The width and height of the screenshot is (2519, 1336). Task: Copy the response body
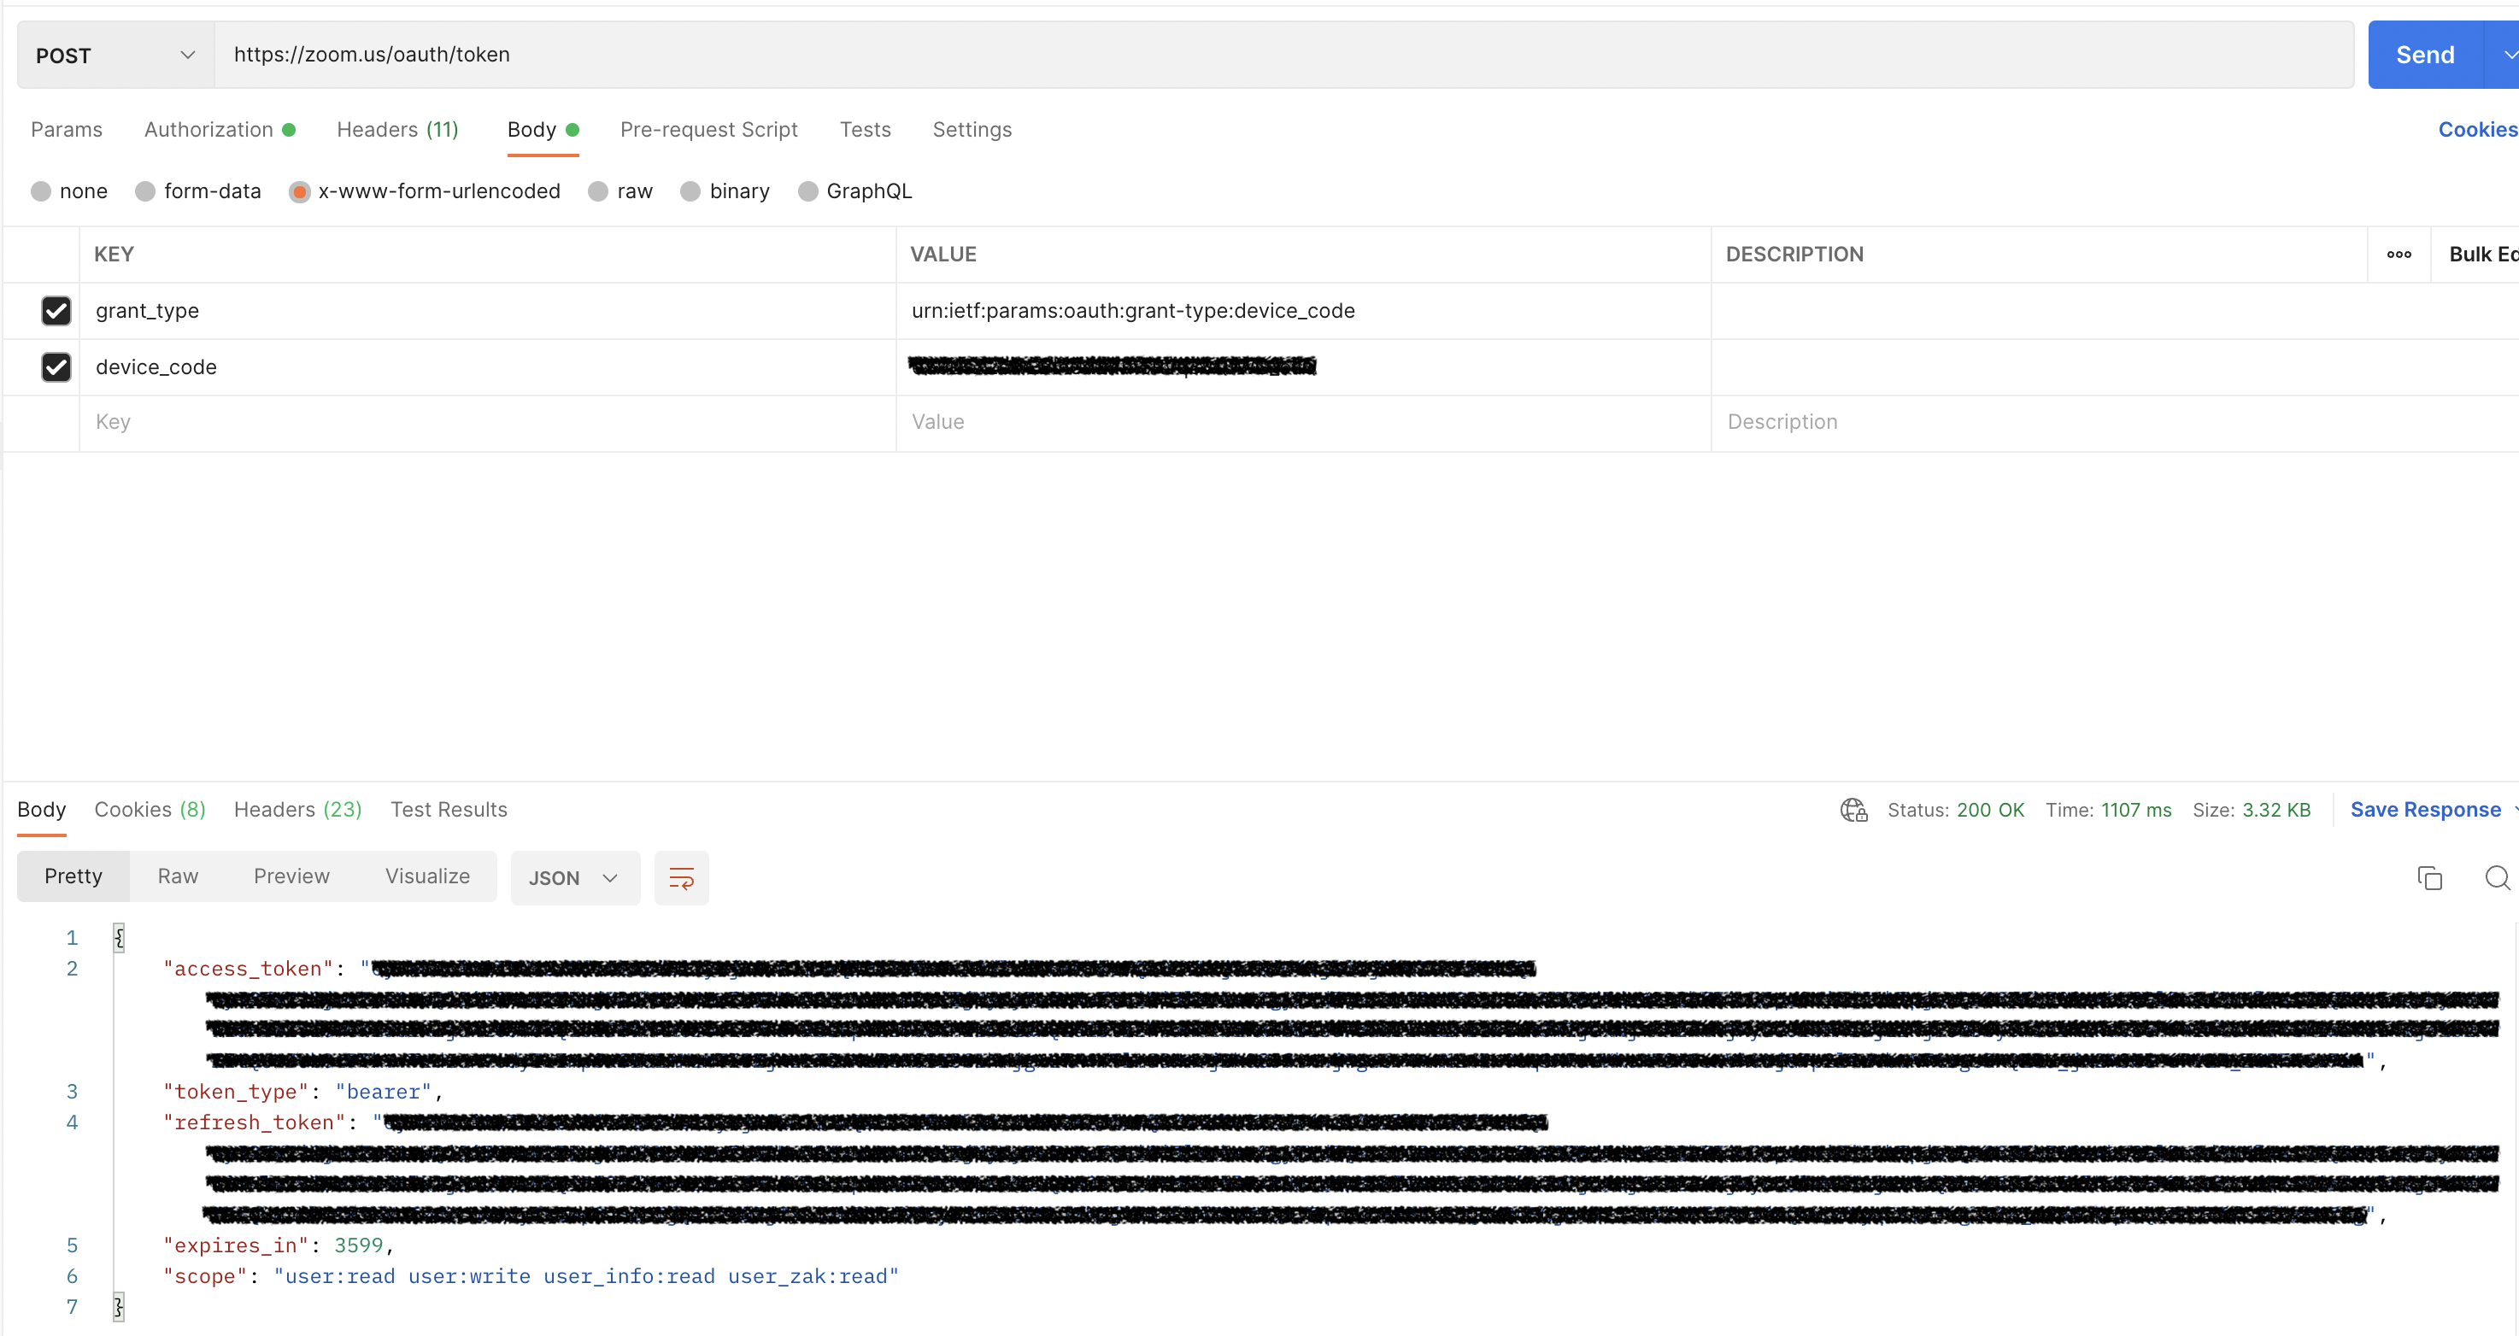pyautogui.click(x=2429, y=877)
